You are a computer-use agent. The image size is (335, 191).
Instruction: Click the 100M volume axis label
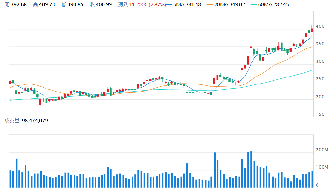(x=322, y=167)
